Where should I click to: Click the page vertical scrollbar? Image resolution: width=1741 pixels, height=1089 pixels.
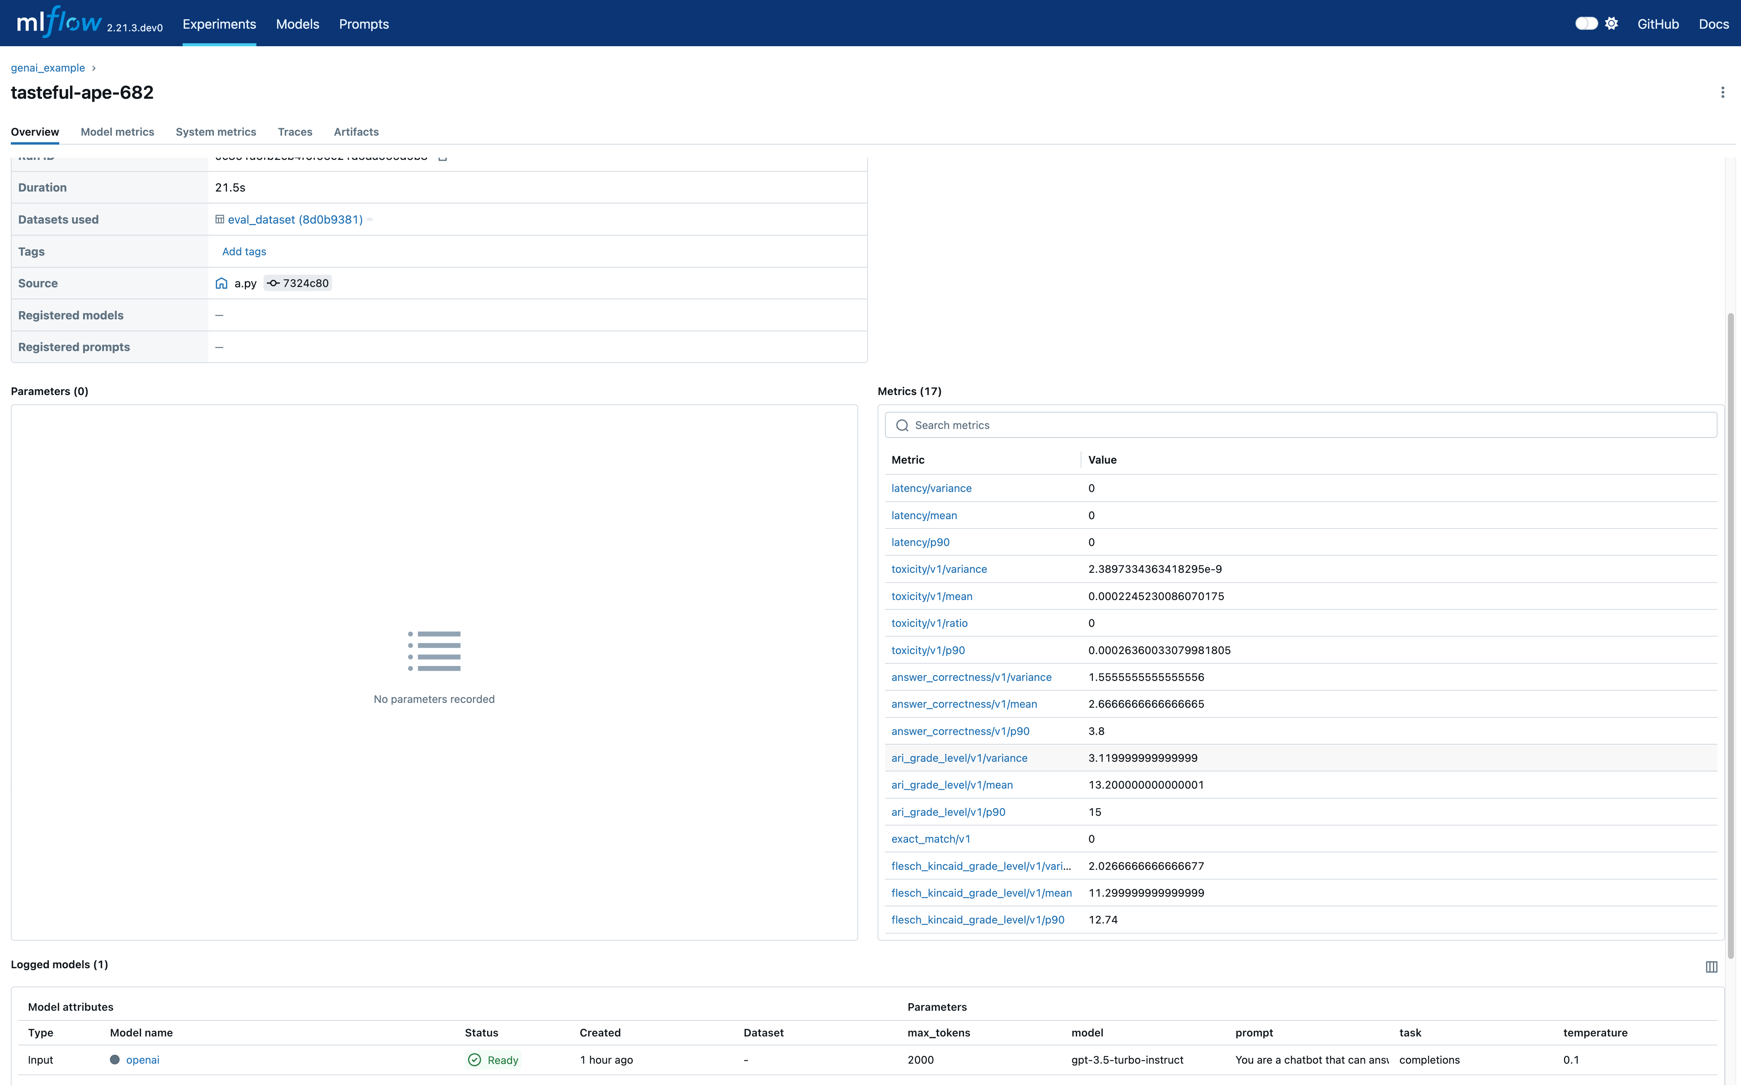[x=1730, y=634]
